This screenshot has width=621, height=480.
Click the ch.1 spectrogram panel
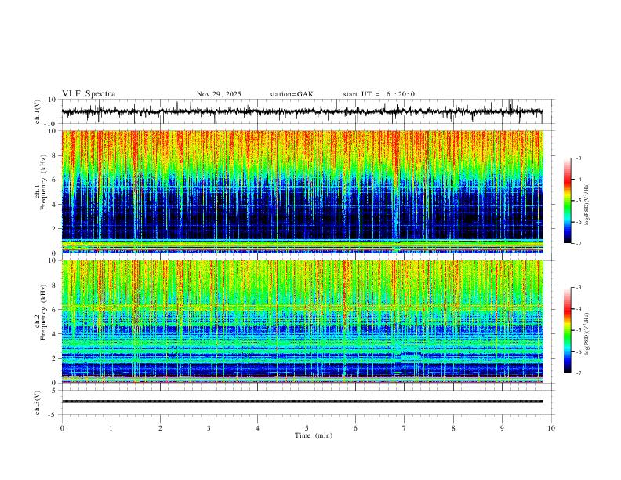pyautogui.click(x=303, y=191)
